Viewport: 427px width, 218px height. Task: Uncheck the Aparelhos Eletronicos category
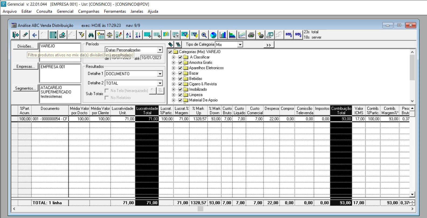tap(180, 68)
